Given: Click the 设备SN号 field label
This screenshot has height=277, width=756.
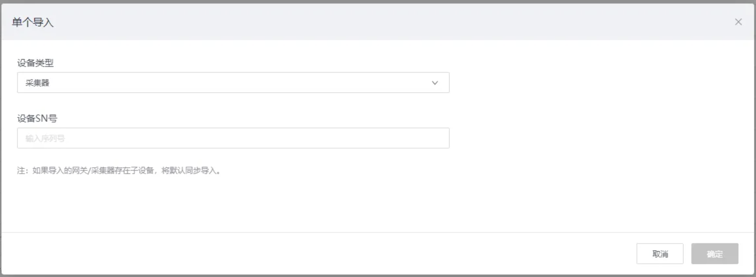Looking at the screenshot, I should click(37, 118).
